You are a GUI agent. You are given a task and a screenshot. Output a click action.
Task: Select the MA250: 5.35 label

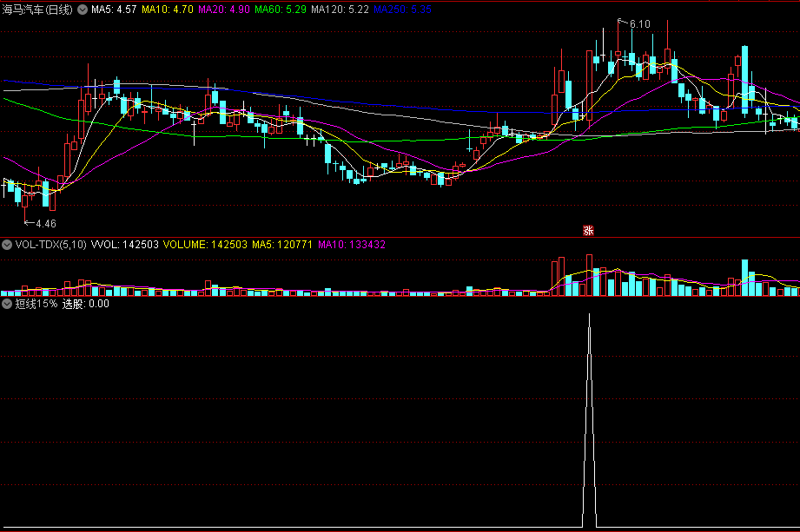(402, 10)
